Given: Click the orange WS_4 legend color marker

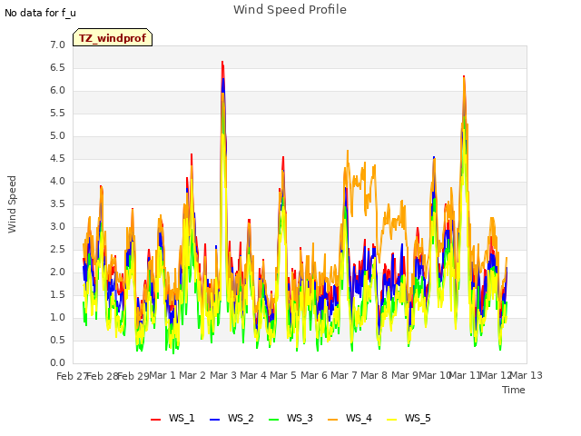Looking at the screenshot, I should tap(333, 420).
